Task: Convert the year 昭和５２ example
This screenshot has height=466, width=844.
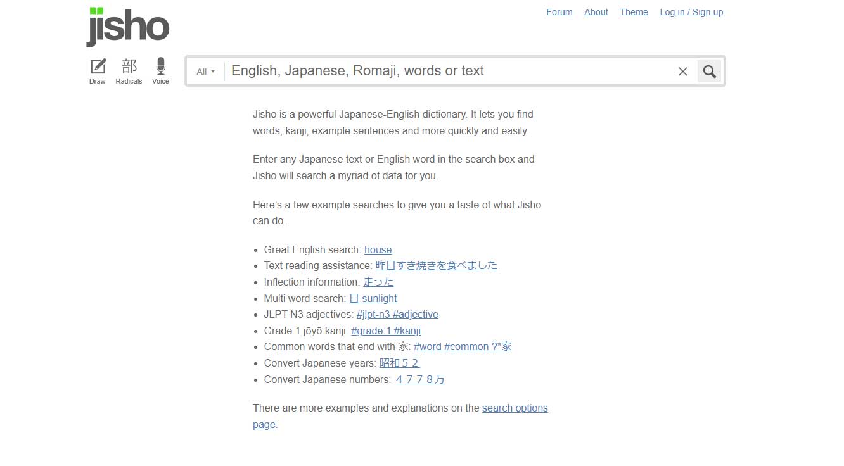Action: click(400, 363)
